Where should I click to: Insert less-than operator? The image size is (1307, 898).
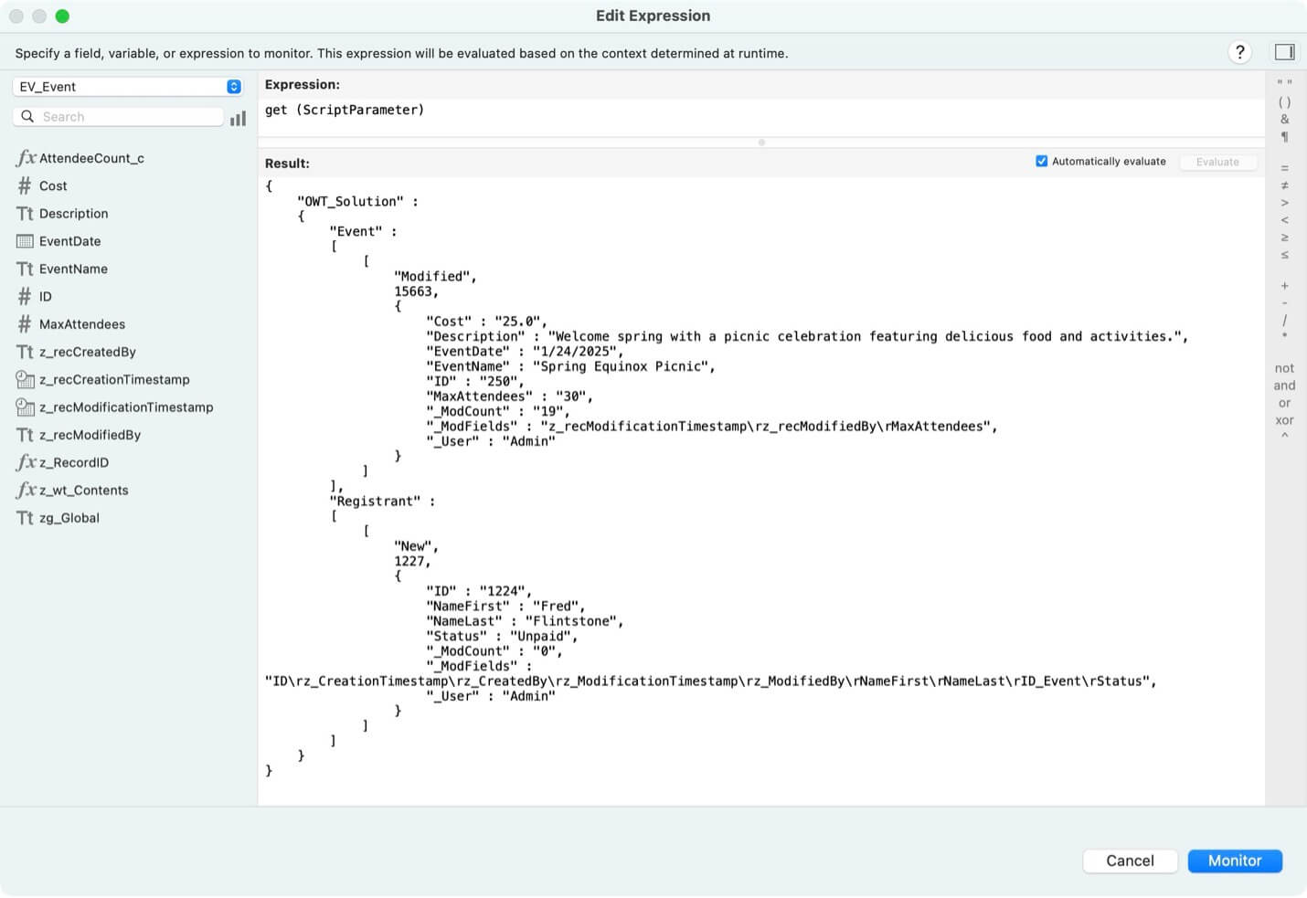pos(1284,220)
